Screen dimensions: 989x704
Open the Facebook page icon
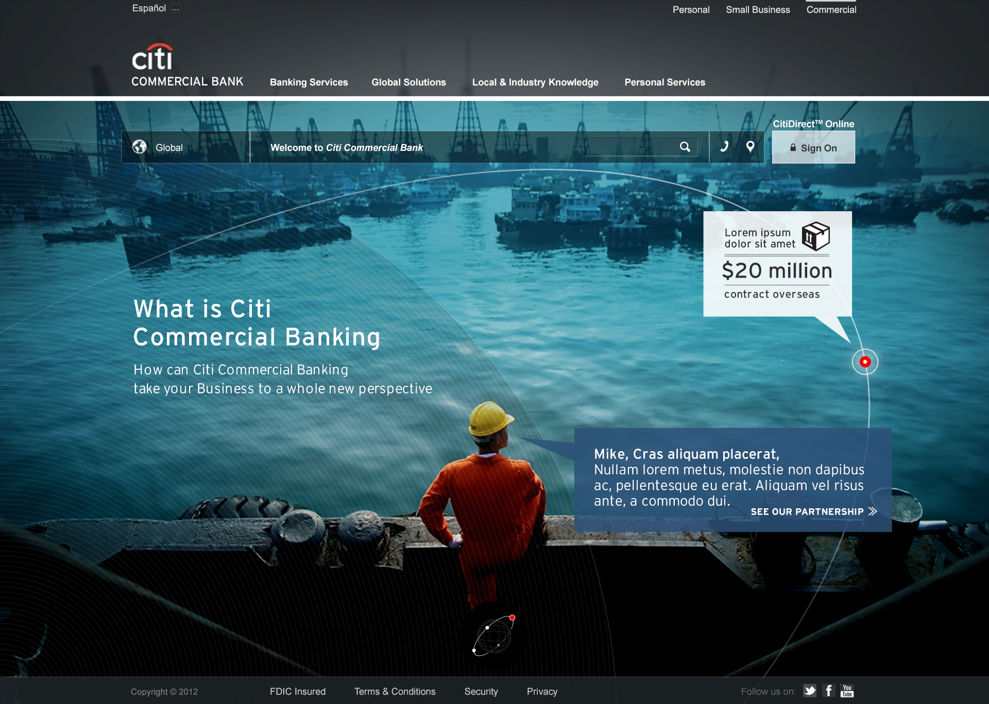(828, 691)
